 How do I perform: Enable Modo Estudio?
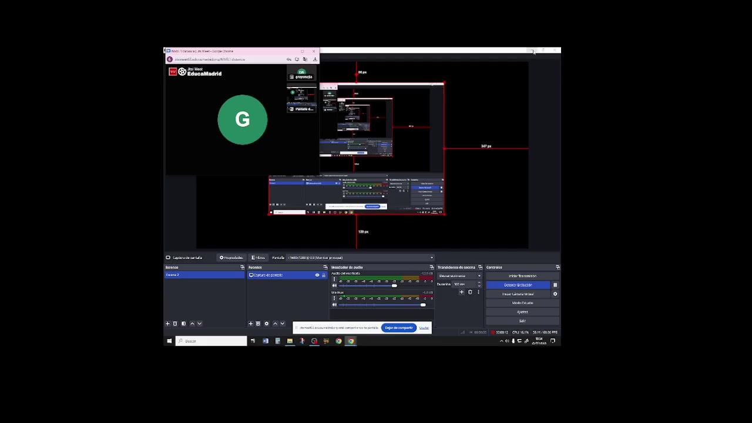522,303
